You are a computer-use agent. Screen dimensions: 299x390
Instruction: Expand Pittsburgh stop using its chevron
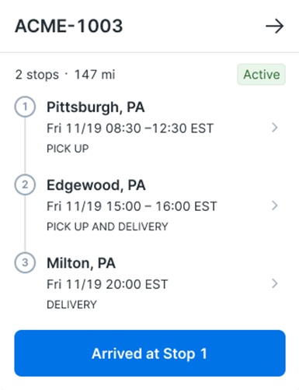(x=275, y=128)
